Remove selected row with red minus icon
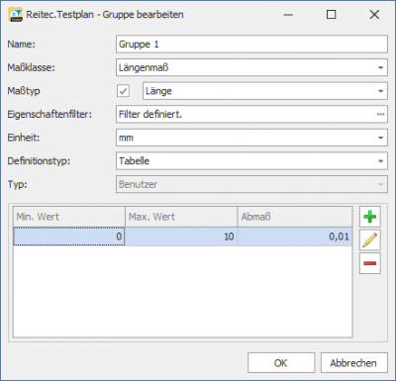Viewport: 396px width, 381px height. click(370, 263)
